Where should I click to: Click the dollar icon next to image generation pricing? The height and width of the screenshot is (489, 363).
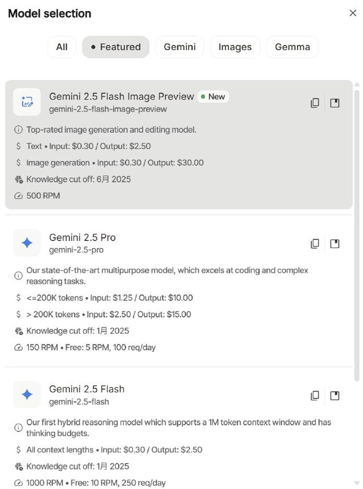[x=18, y=163]
